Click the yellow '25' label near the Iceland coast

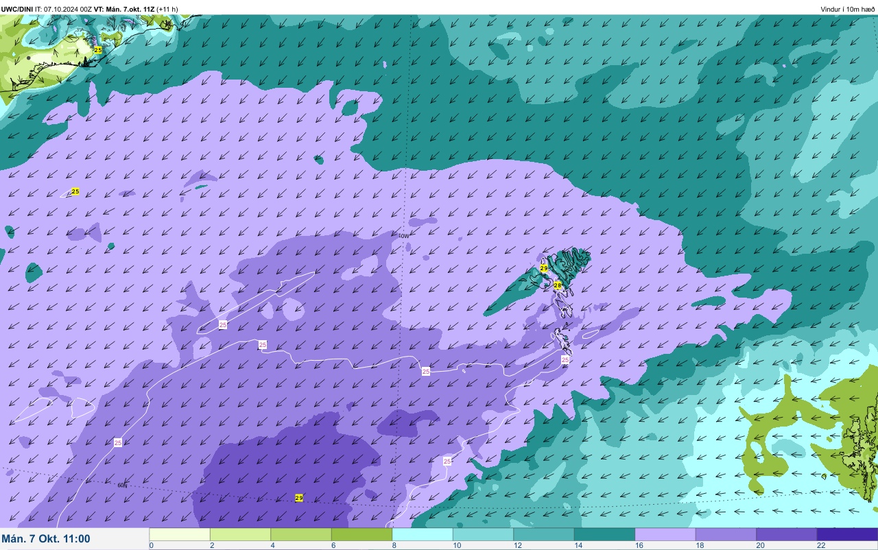coord(98,50)
